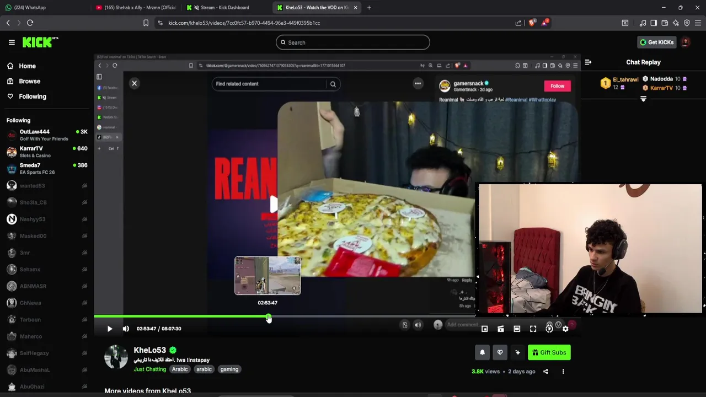Click the Gift Subs button
The image size is (706, 397).
(549, 352)
